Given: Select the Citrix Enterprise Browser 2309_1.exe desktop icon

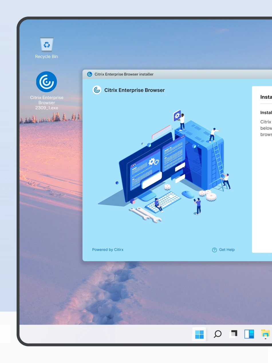Looking at the screenshot, I should (x=47, y=82).
